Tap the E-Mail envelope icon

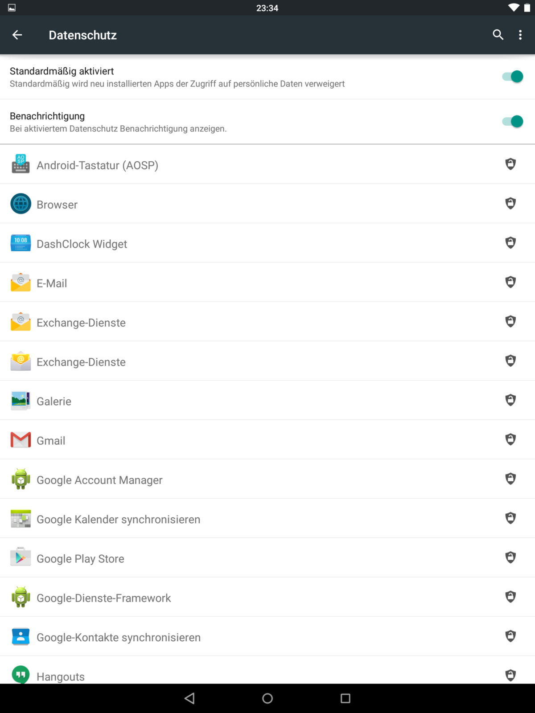pyautogui.click(x=21, y=283)
